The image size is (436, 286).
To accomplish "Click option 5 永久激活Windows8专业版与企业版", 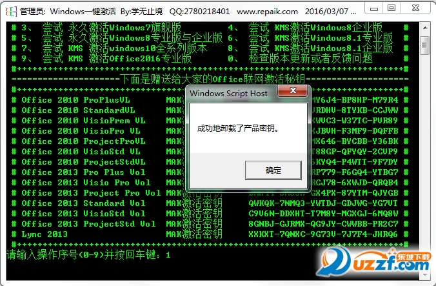I will click(x=122, y=38).
